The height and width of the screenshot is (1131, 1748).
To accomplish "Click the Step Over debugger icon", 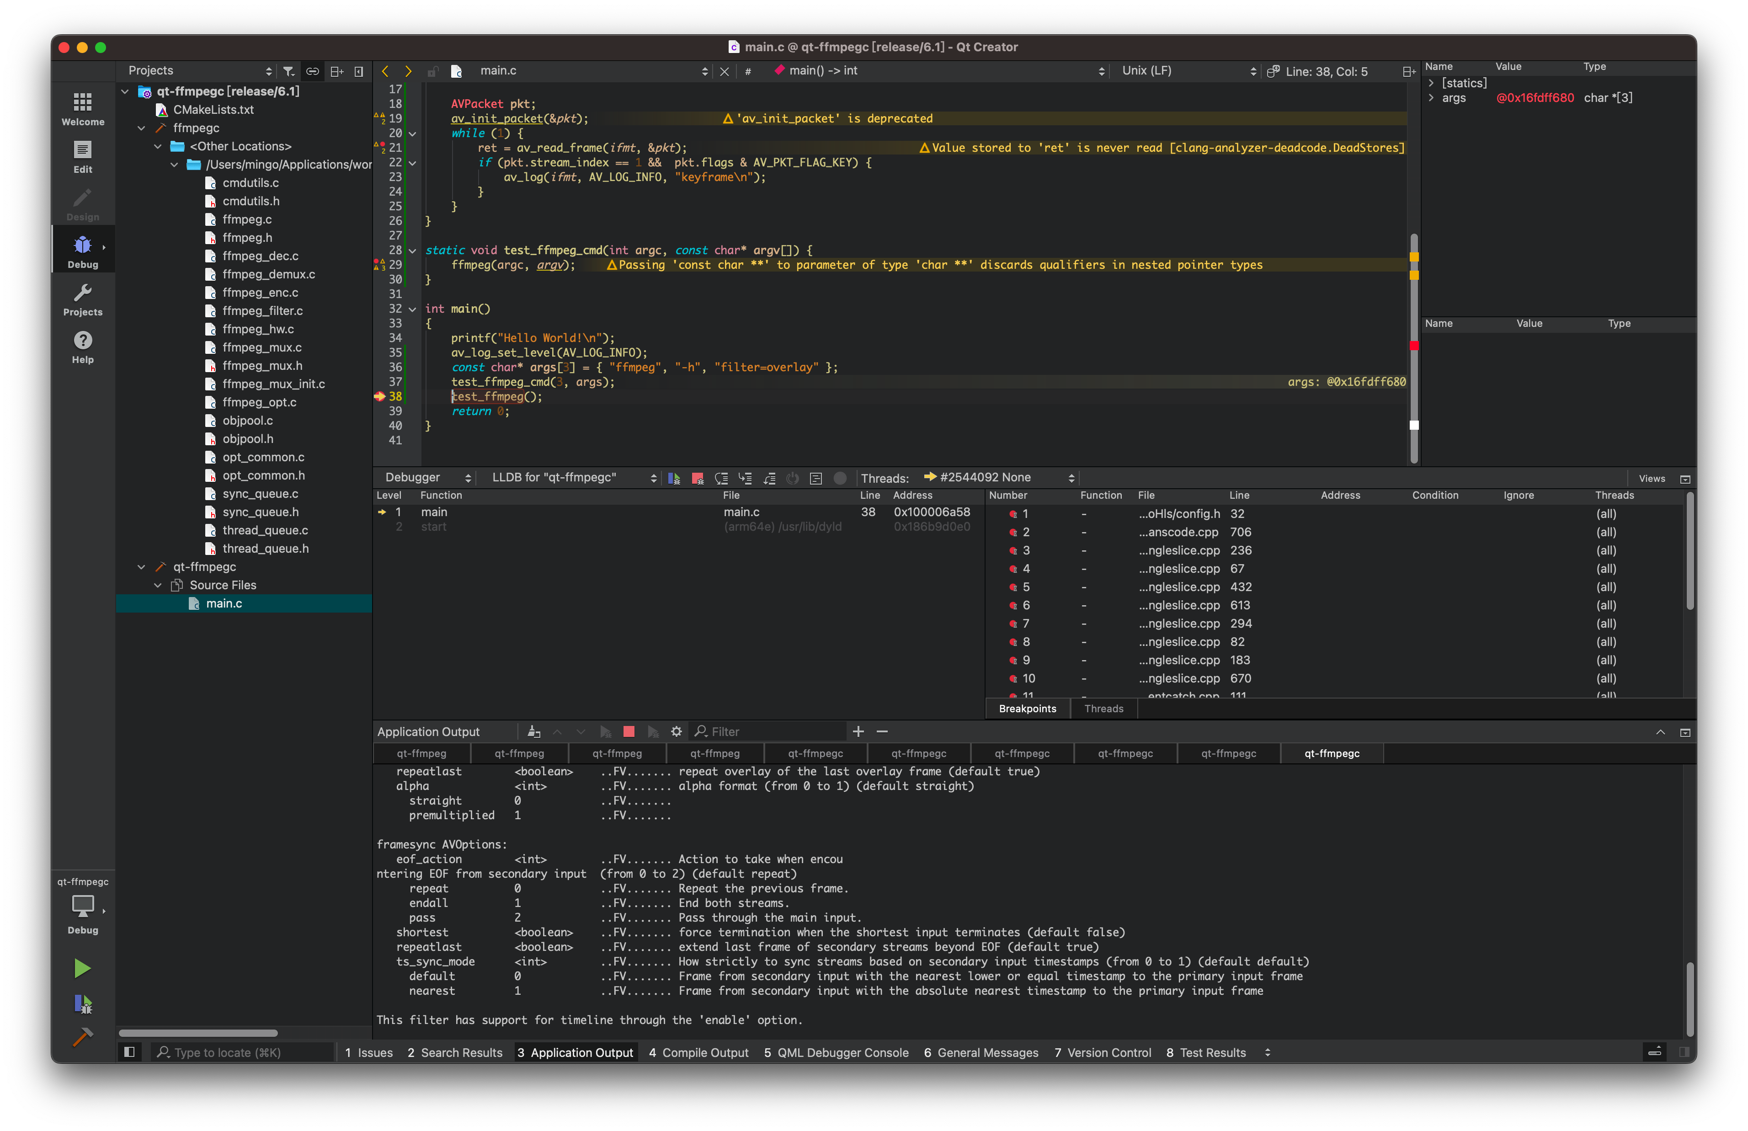I will tap(722, 477).
